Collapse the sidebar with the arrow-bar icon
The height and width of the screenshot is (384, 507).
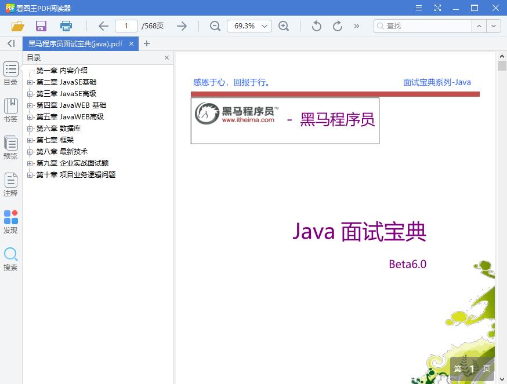[12, 43]
